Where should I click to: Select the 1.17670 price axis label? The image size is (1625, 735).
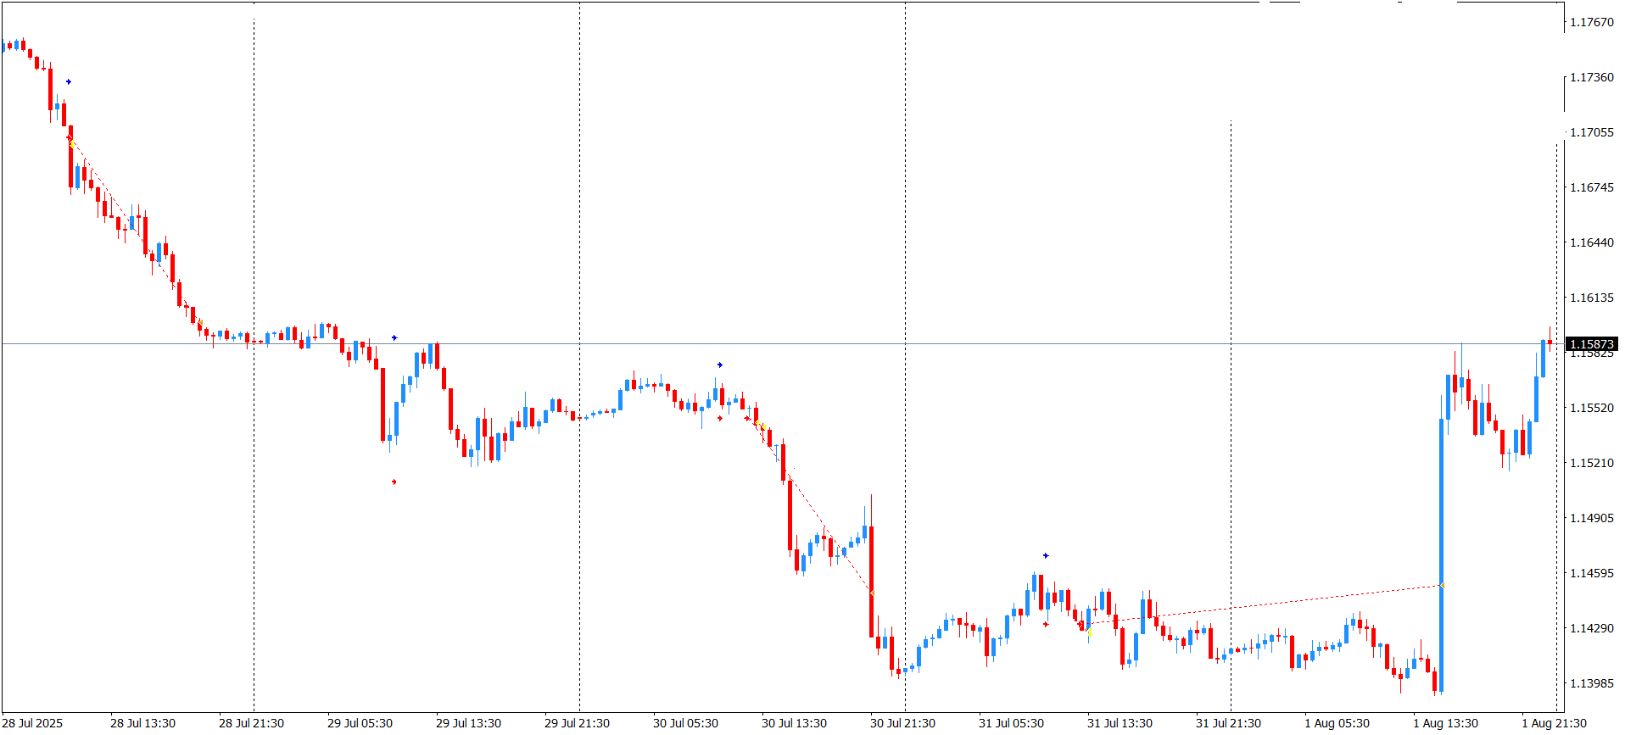pyautogui.click(x=1592, y=22)
